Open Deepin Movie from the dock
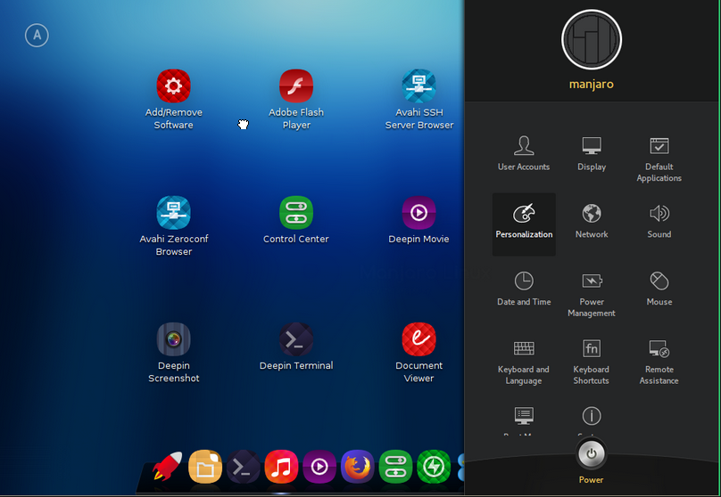 tap(319, 466)
